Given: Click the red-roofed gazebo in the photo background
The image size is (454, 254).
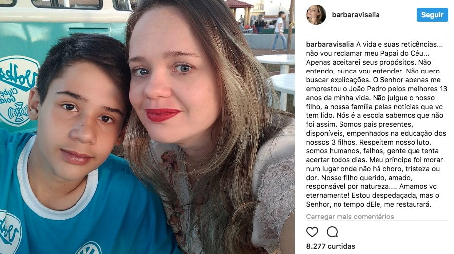Looking at the screenshot, I should click(x=240, y=11).
